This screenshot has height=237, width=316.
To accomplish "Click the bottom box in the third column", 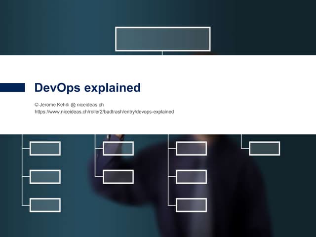I will tap(191, 205).
